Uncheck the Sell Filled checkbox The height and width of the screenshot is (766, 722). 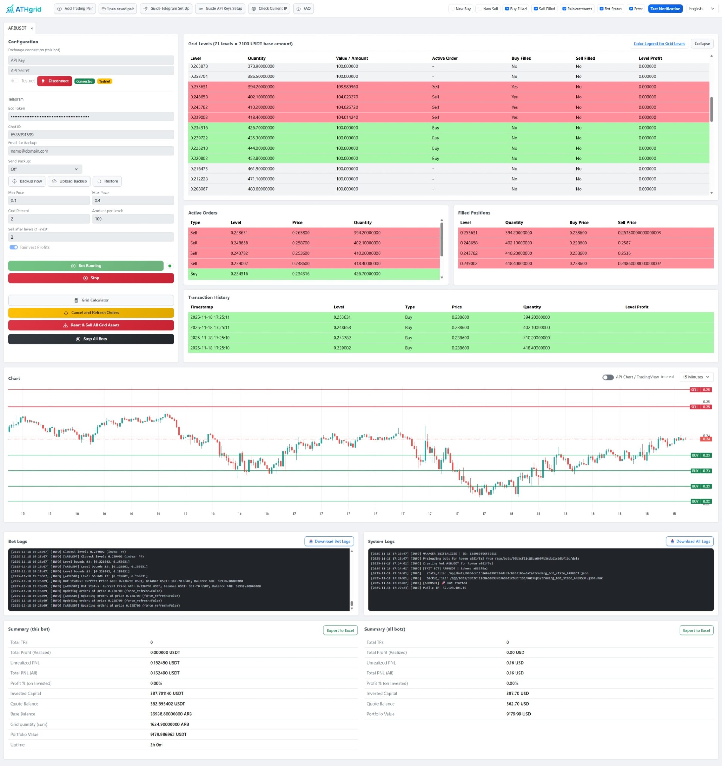[536, 9]
